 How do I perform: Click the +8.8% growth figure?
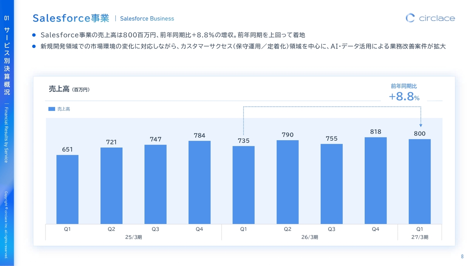click(x=404, y=97)
